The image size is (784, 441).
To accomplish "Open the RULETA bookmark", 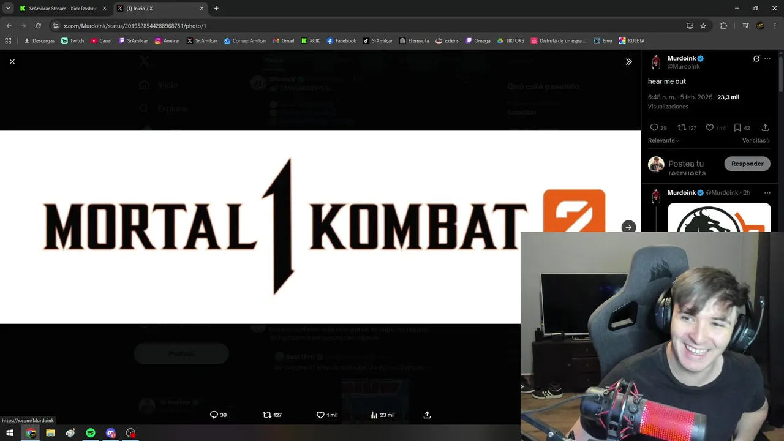I will pos(631,40).
